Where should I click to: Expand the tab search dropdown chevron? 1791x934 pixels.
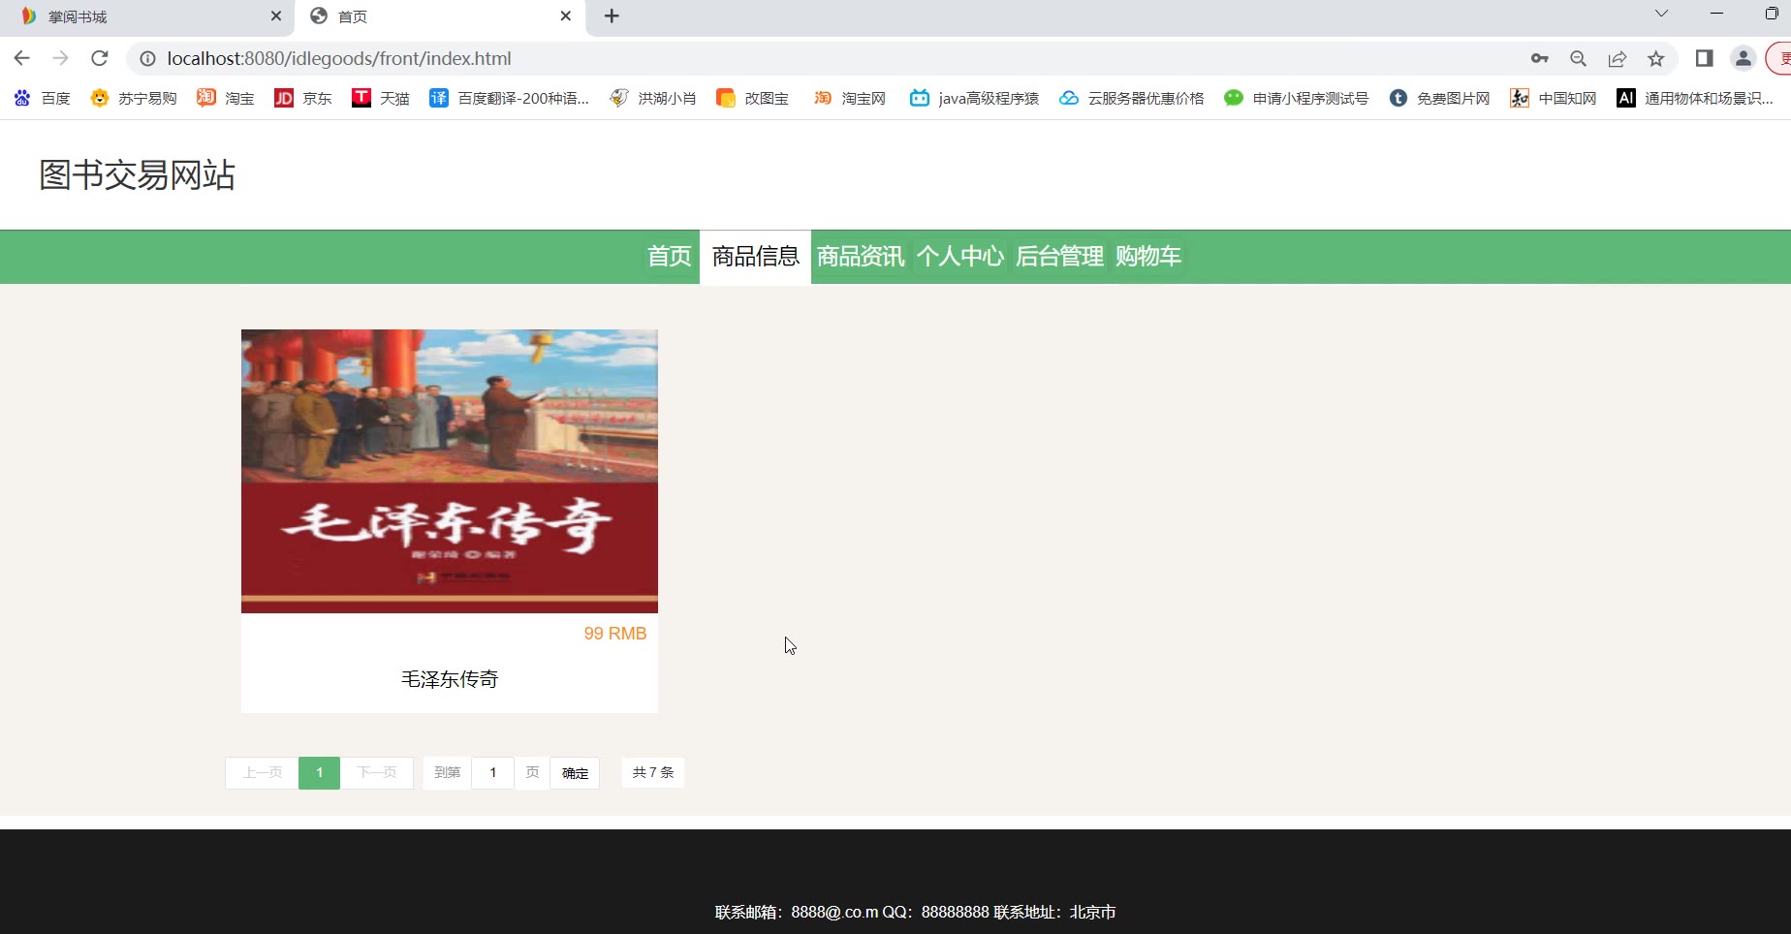pyautogui.click(x=1661, y=14)
